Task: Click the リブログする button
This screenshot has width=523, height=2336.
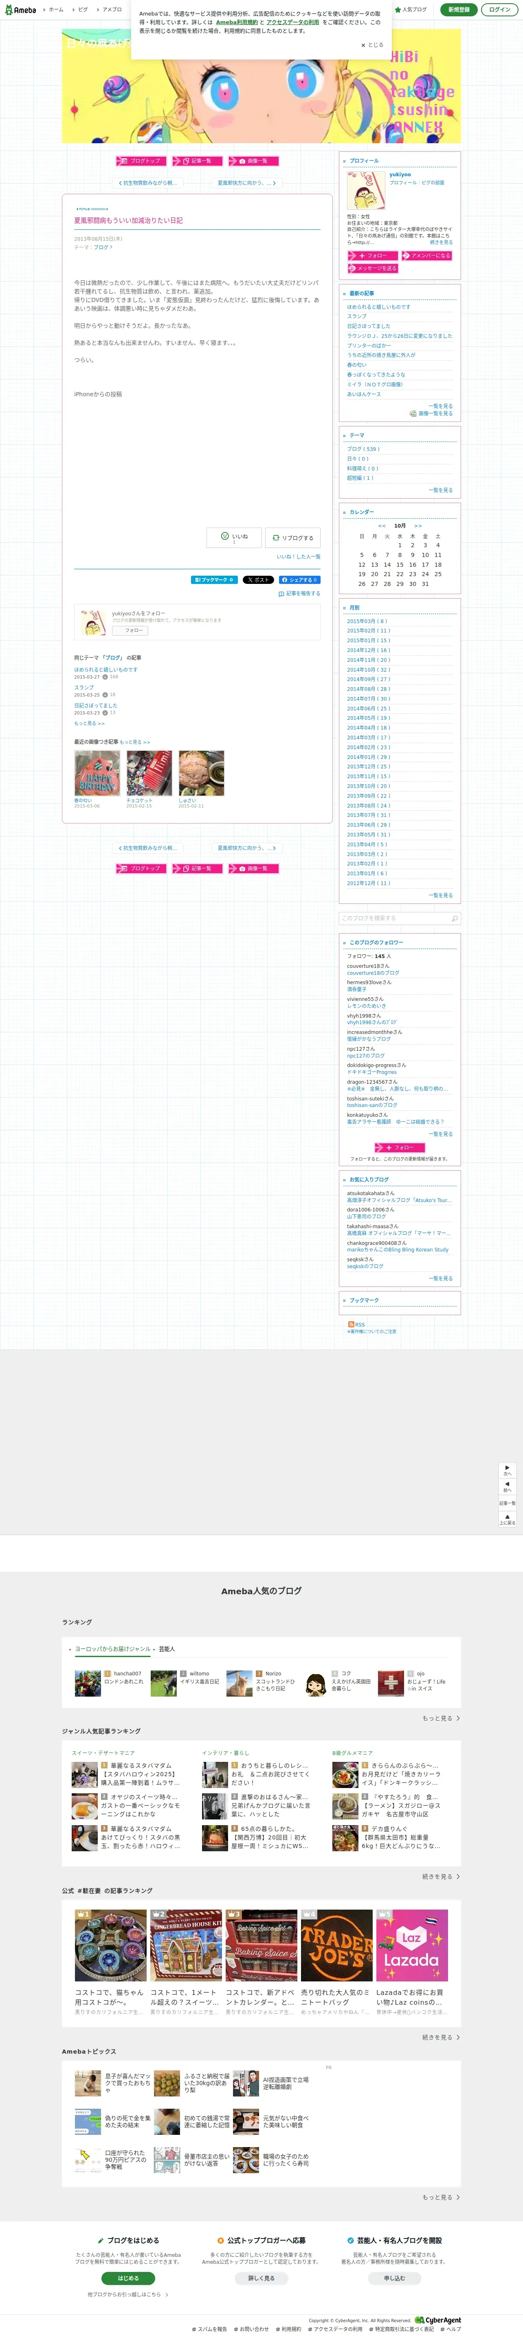Action: 292,538
